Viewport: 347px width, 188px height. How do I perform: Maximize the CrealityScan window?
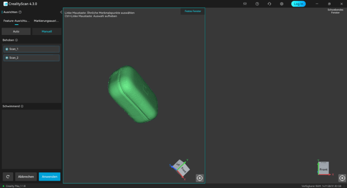(329, 4)
